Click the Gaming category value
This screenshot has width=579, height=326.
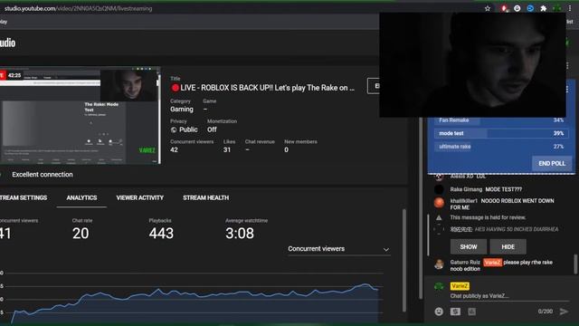tap(182, 110)
